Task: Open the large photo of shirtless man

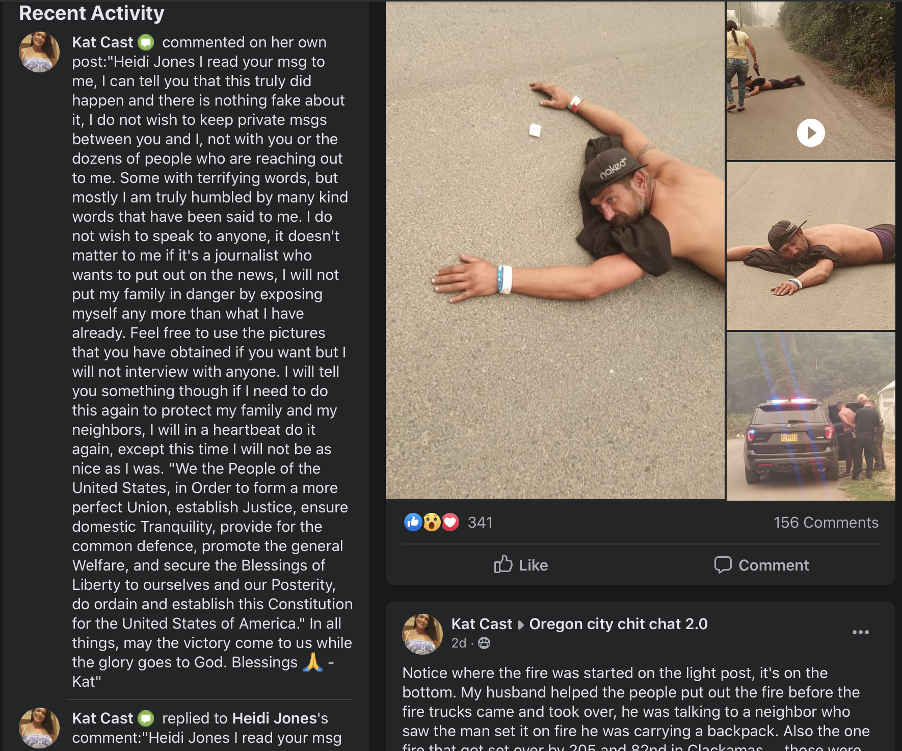Action: click(x=555, y=250)
